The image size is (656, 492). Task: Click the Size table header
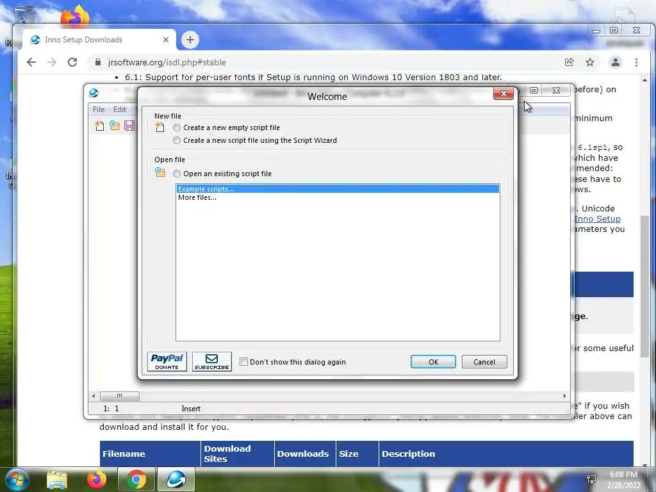pos(357,454)
